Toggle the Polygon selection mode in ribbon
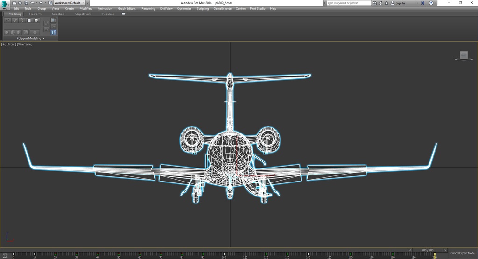Image resolution: width=478 pixels, height=259 pixels. (x=29, y=21)
